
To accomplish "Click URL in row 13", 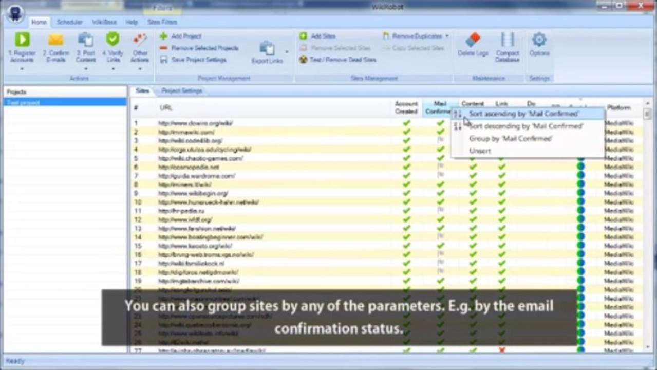I will tap(196, 228).
